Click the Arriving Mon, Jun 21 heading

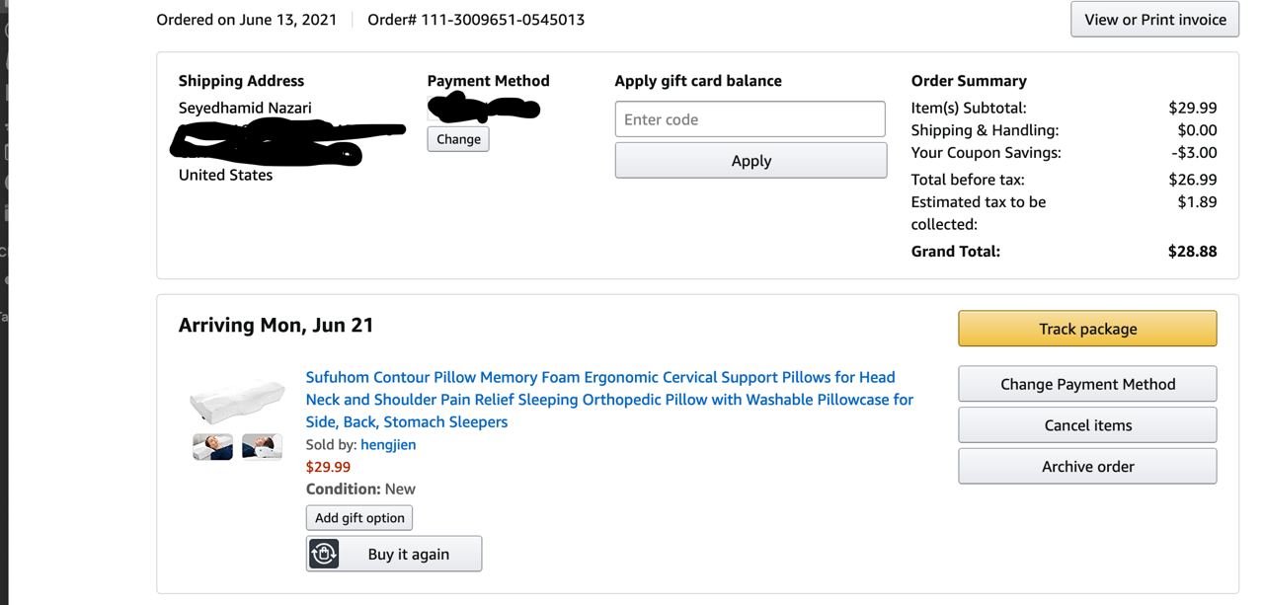(276, 326)
